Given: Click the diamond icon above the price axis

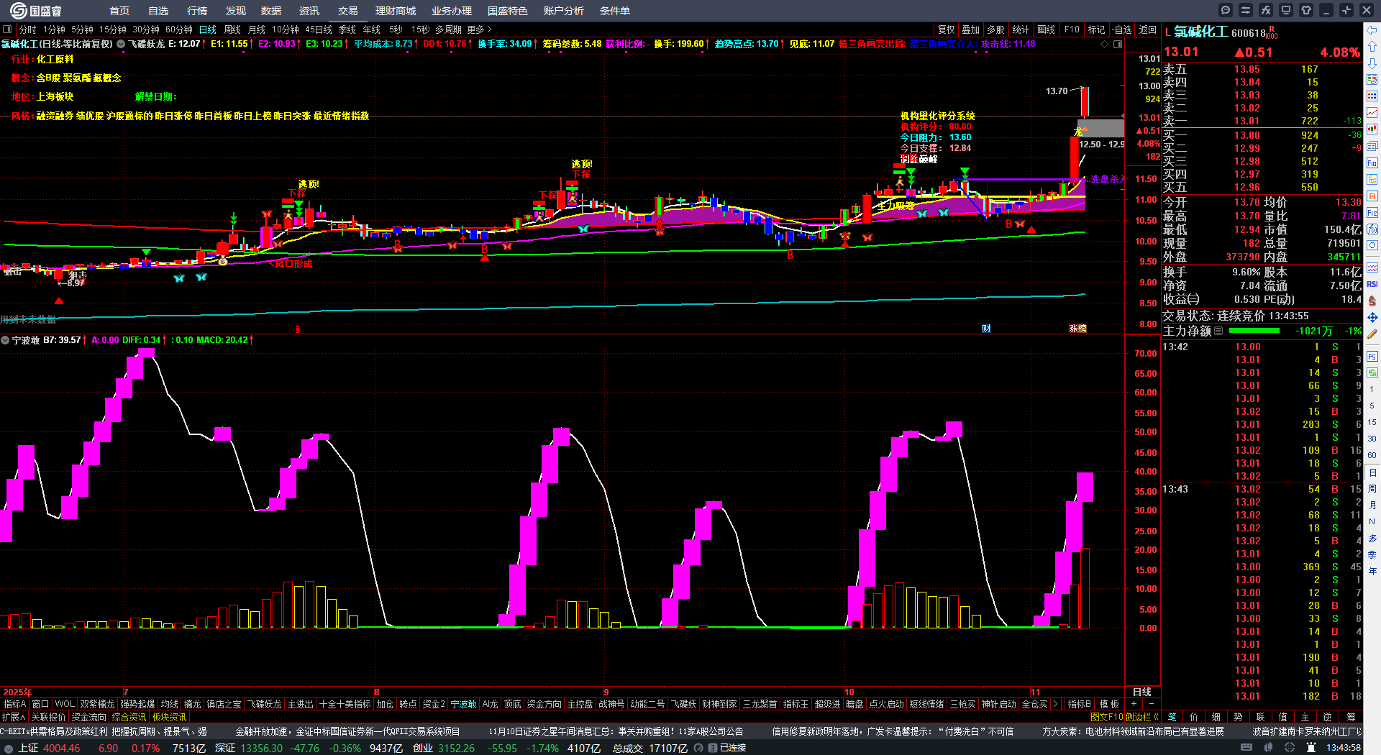Looking at the screenshot, I should click(x=1105, y=44).
